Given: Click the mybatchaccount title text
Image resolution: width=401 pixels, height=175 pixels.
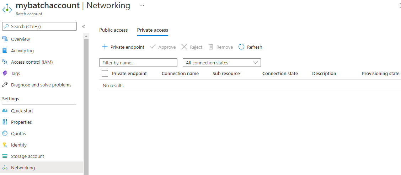Looking at the screenshot, I should pyautogui.click(x=48, y=5).
